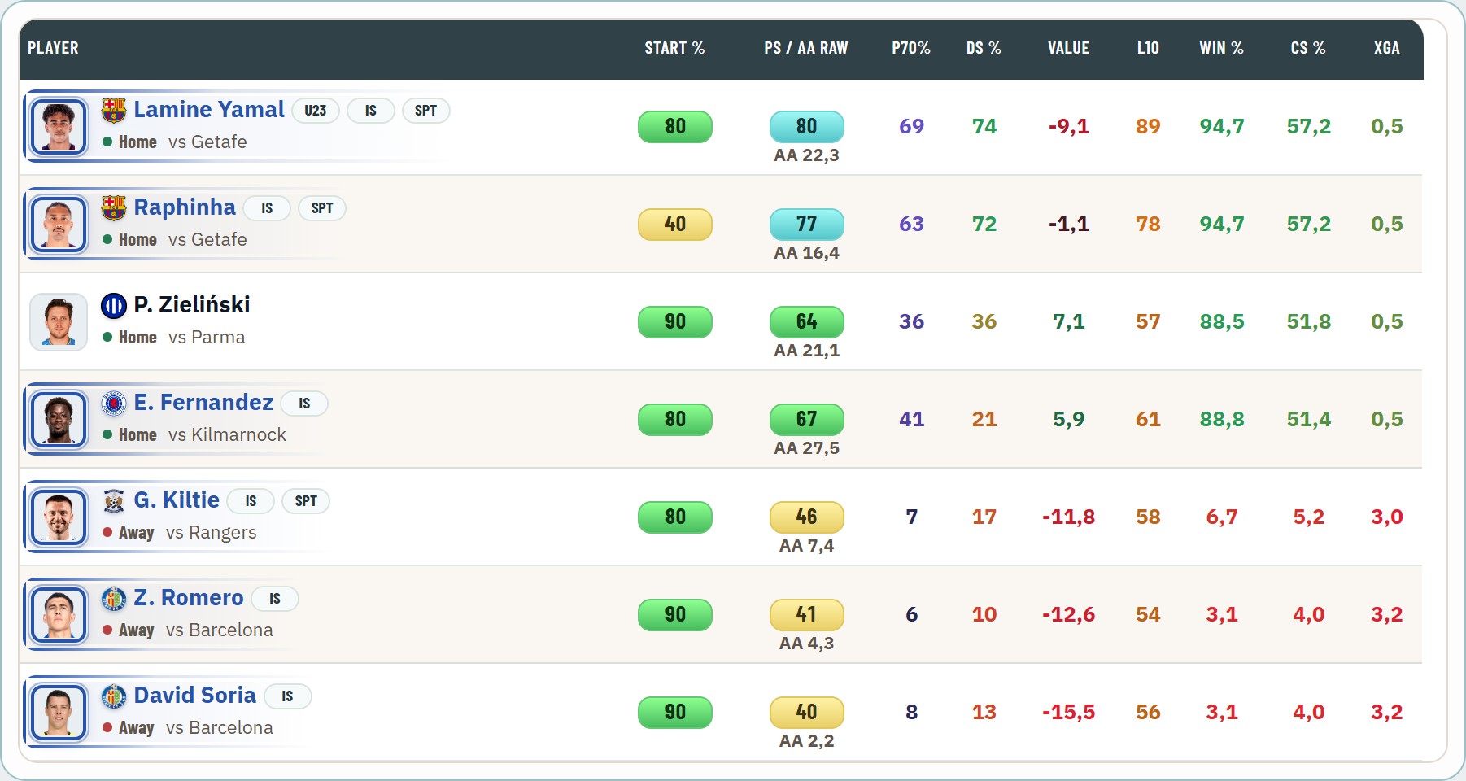Open G. Kiltie's player photo
1466x781 pixels.
click(x=59, y=517)
